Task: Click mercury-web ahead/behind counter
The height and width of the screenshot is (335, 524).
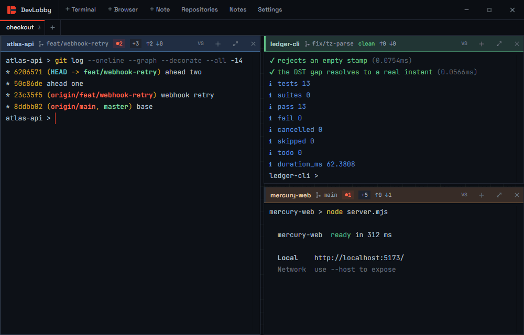Action: click(384, 195)
